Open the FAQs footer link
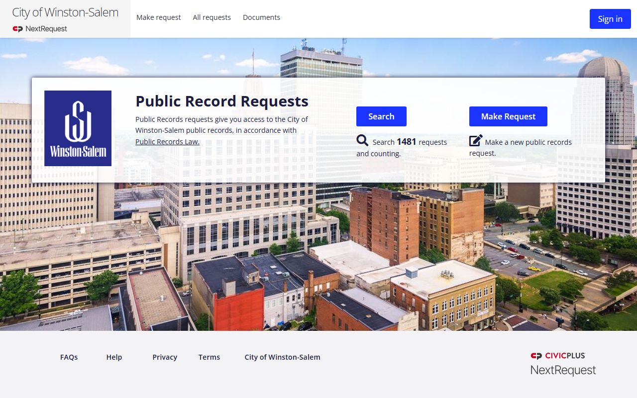This screenshot has width=637, height=398. pos(69,357)
